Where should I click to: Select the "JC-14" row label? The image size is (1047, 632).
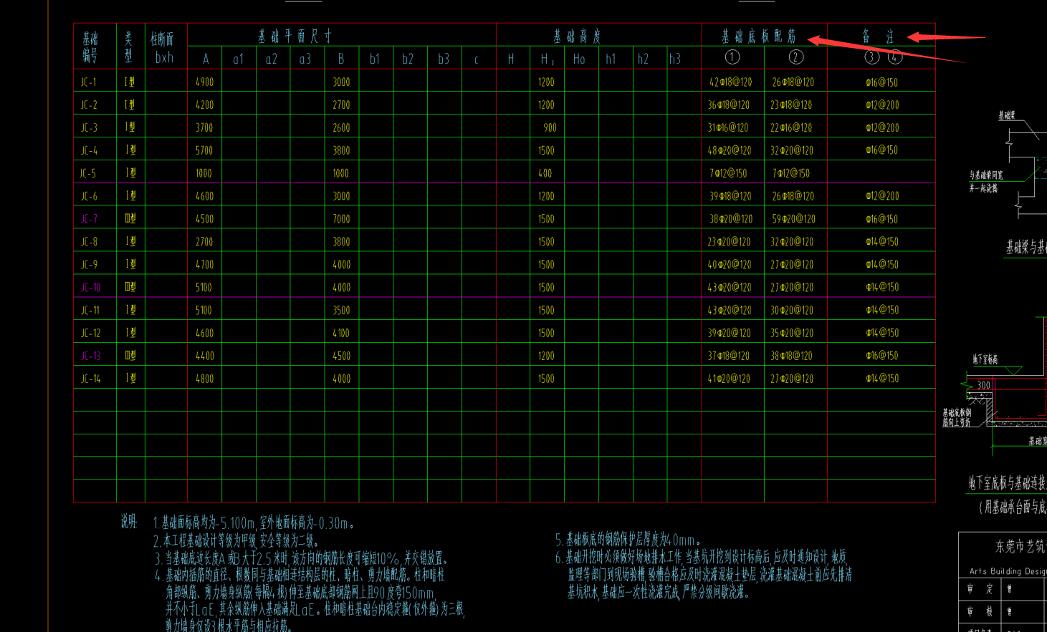91,379
